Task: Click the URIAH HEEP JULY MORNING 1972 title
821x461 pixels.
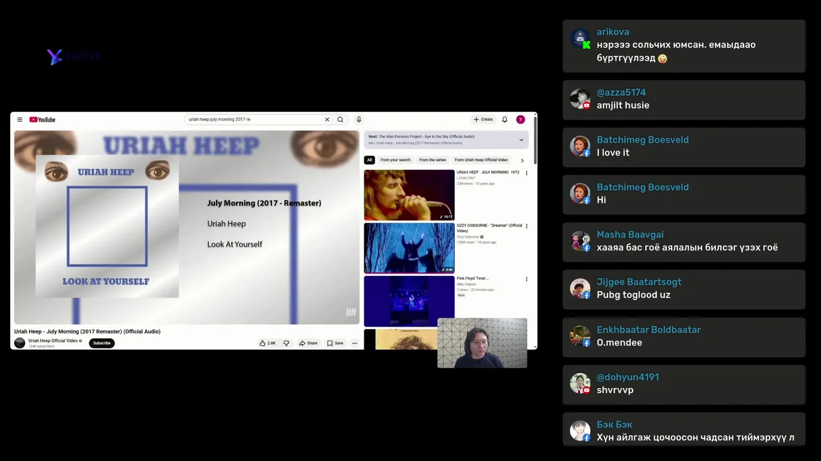Action: click(x=488, y=172)
